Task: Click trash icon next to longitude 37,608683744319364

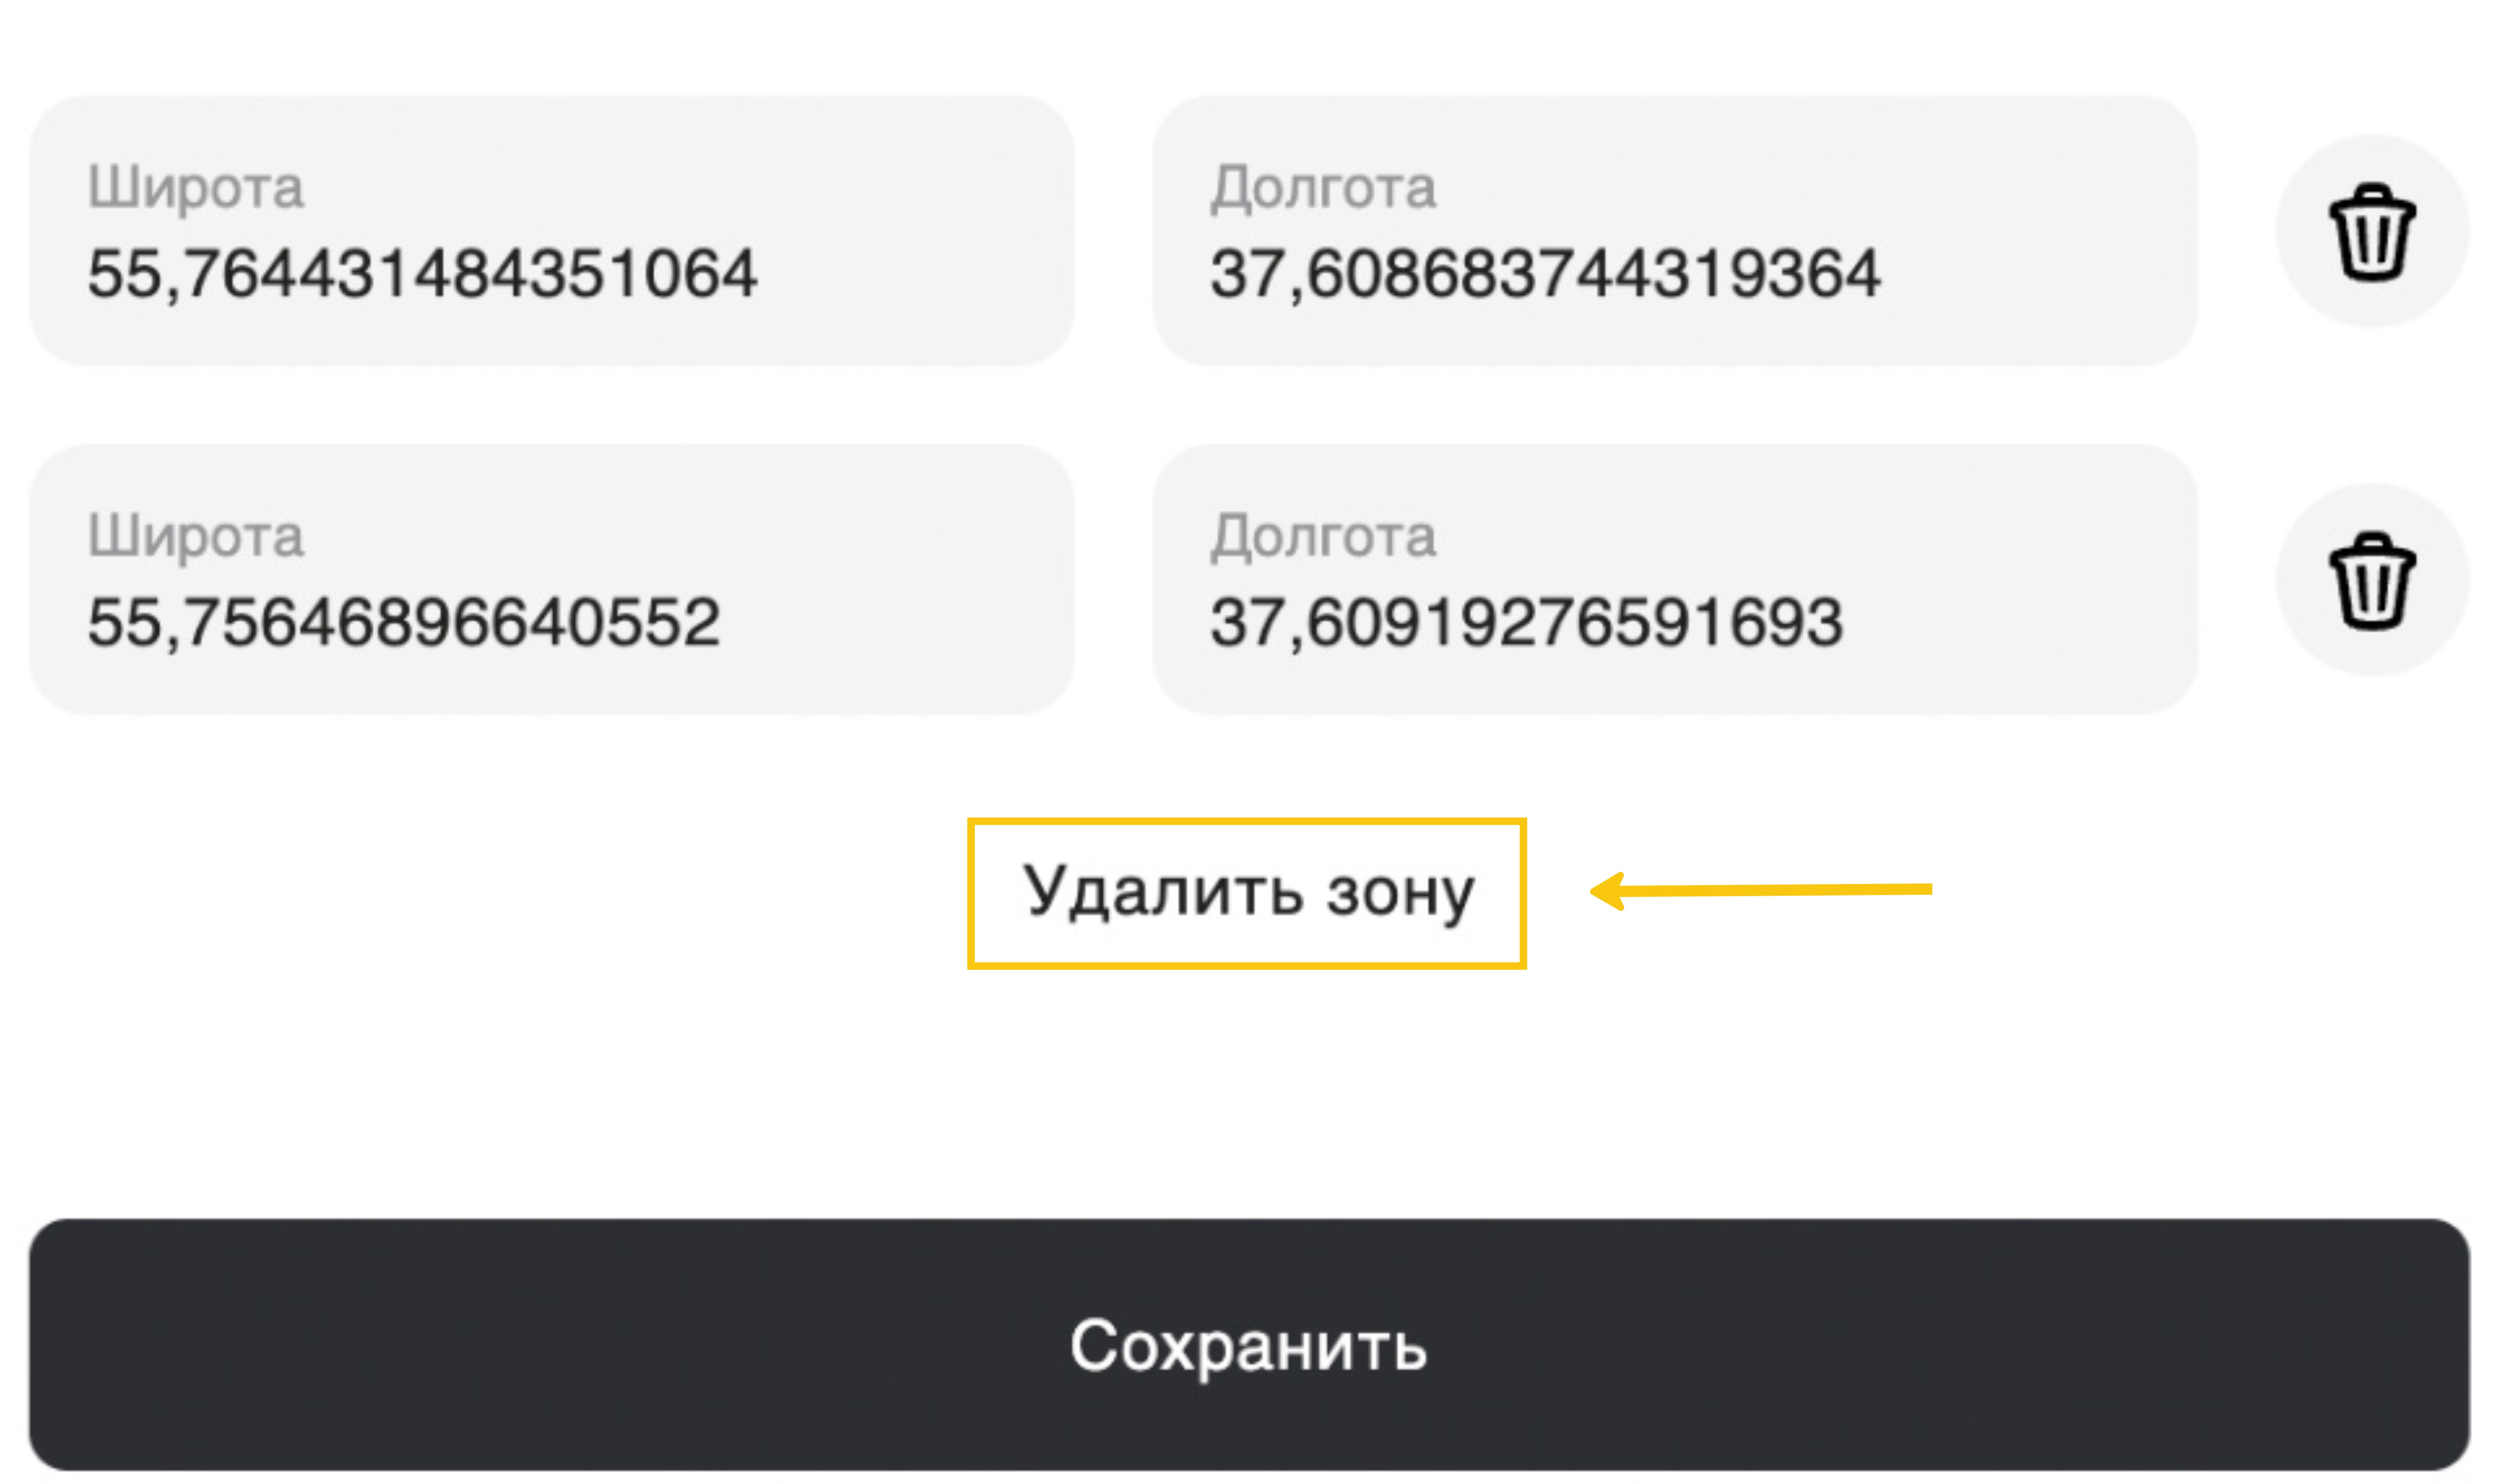Action: pyautogui.click(x=2372, y=231)
